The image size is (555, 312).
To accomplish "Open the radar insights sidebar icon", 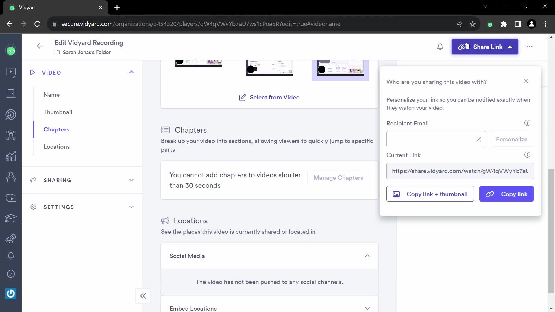I will (11, 114).
